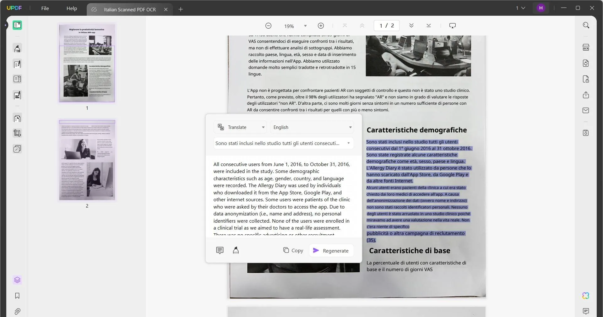
Task: Open the File menu
Action: point(45,8)
